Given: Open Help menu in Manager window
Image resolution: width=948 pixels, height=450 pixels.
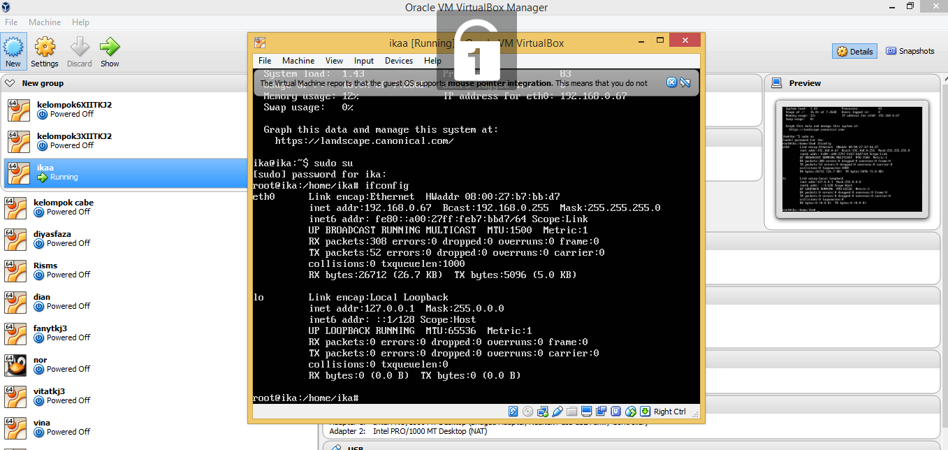Looking at the screenshot, I should pyautogui.click(x=81, y=22).
